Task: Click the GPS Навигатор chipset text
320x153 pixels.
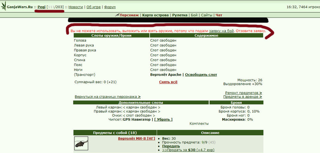Action: pos(137,119)
